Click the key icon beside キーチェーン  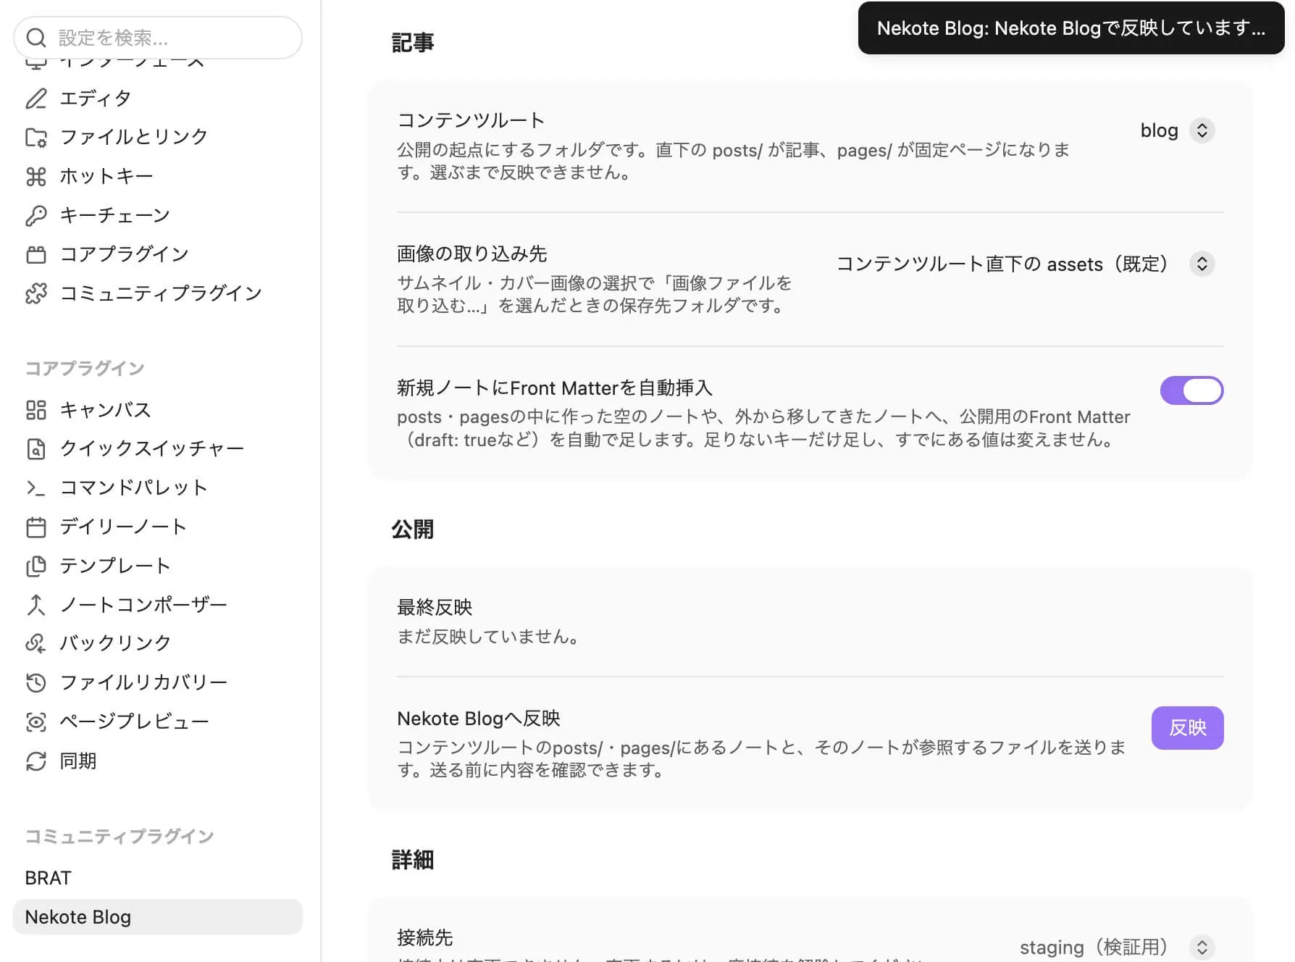click(x=36, y=215)
